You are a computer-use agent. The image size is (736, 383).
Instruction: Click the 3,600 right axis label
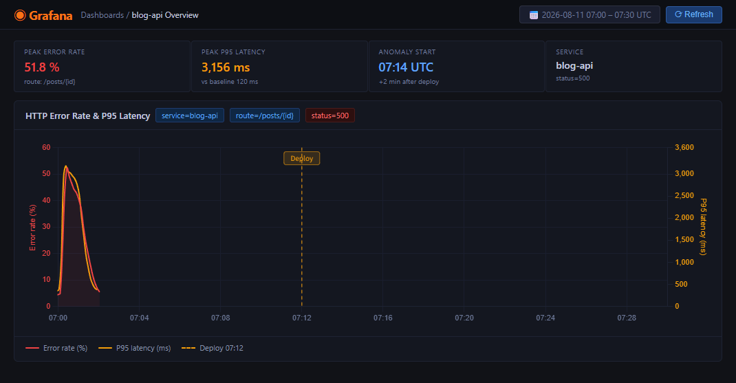[684, 147]
